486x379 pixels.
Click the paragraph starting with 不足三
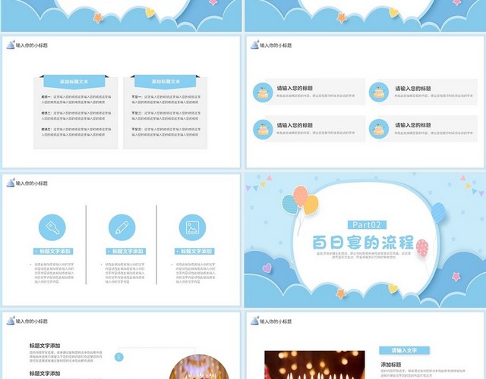coord(166,132)
